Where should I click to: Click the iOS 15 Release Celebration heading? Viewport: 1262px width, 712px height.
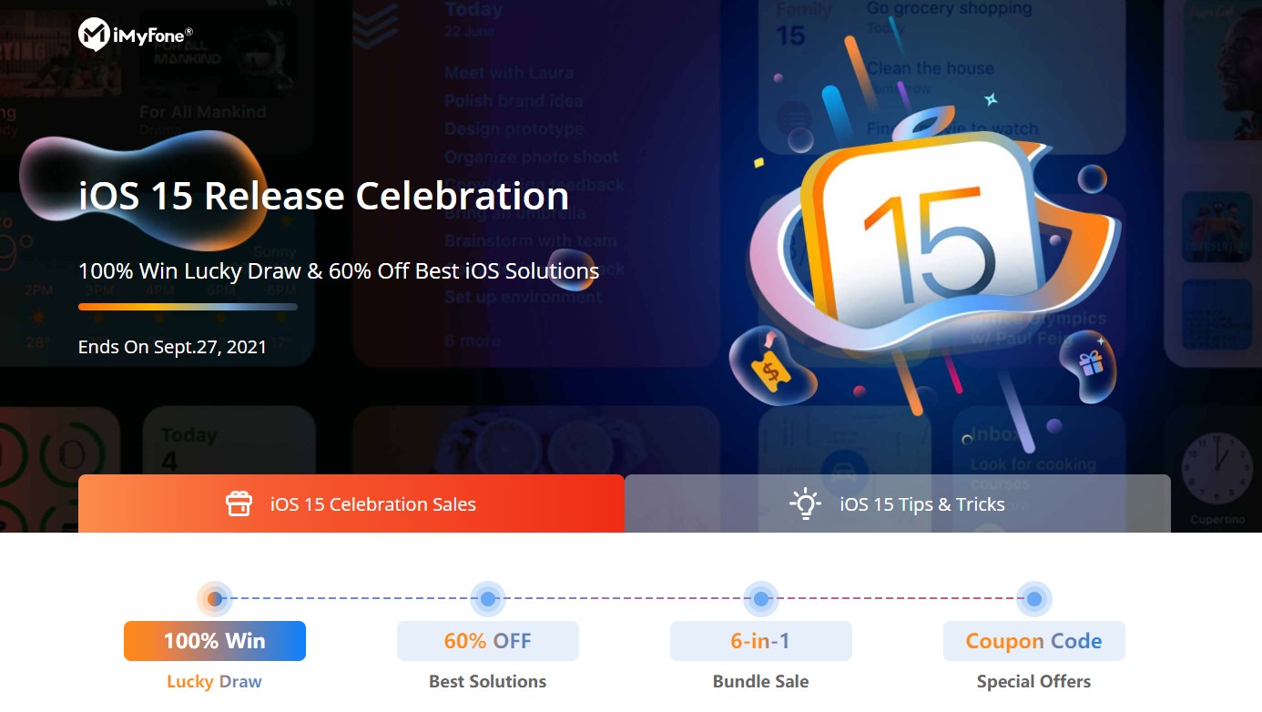[324, 196]
